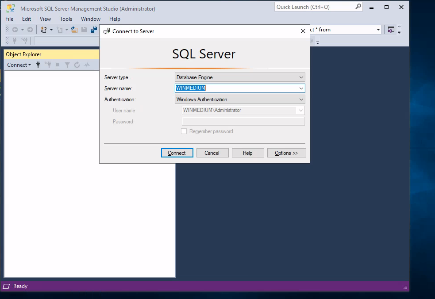Click the Save All toolbar icon
This screenshot has height=299, width=435.
click(94, 30)
